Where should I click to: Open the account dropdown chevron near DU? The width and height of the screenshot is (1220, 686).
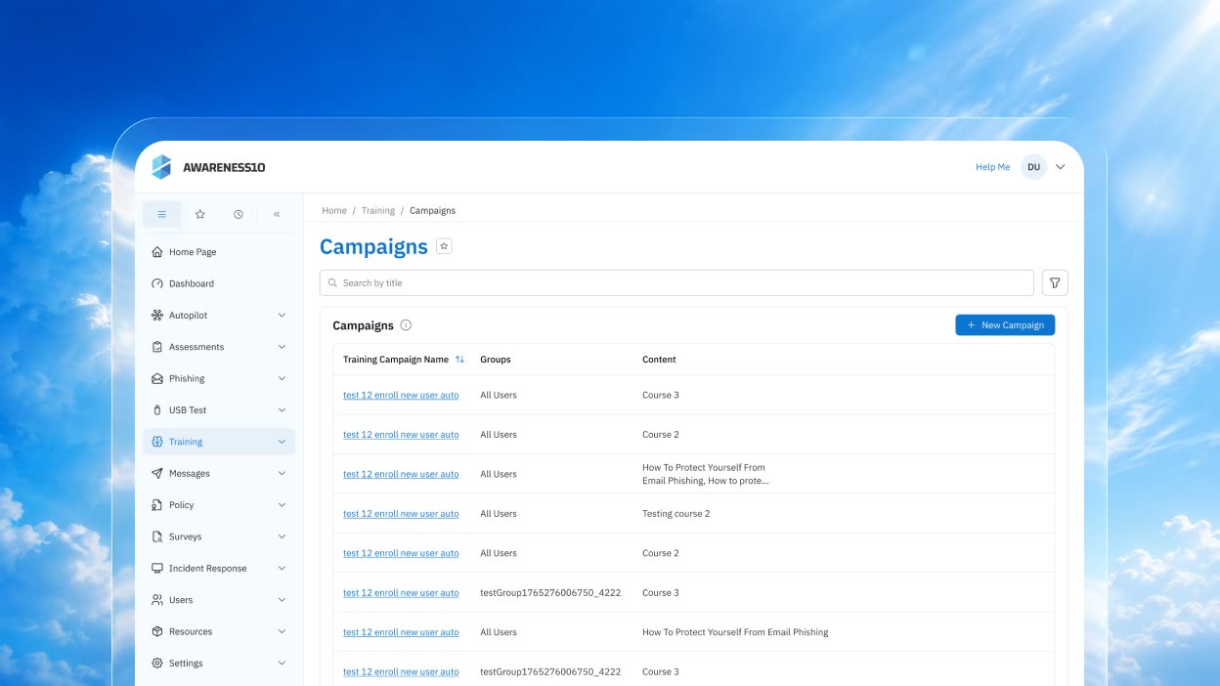tap(1061, 167)
